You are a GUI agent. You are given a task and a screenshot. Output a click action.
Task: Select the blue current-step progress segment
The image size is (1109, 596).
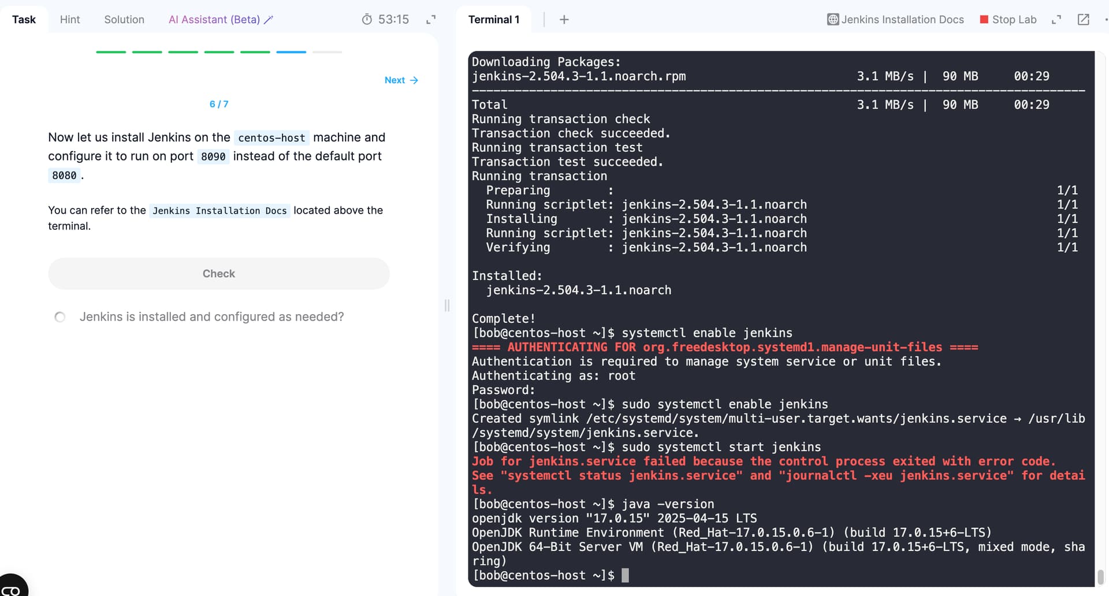pyautogui.click(x=291, y=52)
